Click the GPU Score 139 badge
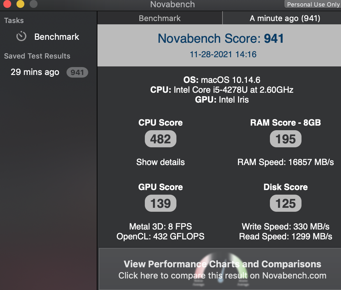Viewport: 341px width, 290px height. (x=161, y=204)
